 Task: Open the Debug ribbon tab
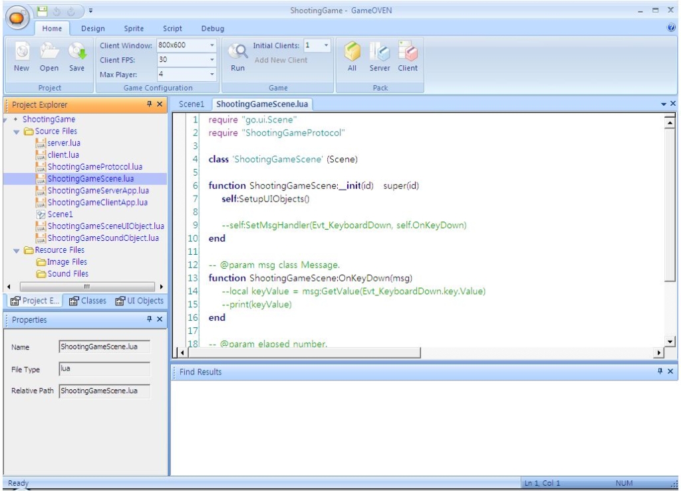pos(213,28)
